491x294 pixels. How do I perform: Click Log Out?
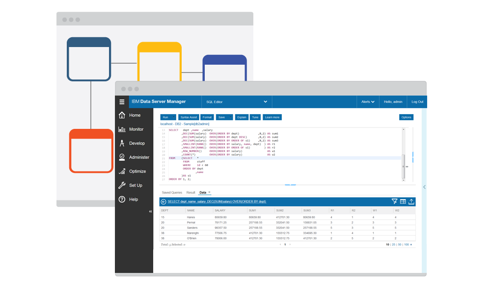click(x=417, y=102)
